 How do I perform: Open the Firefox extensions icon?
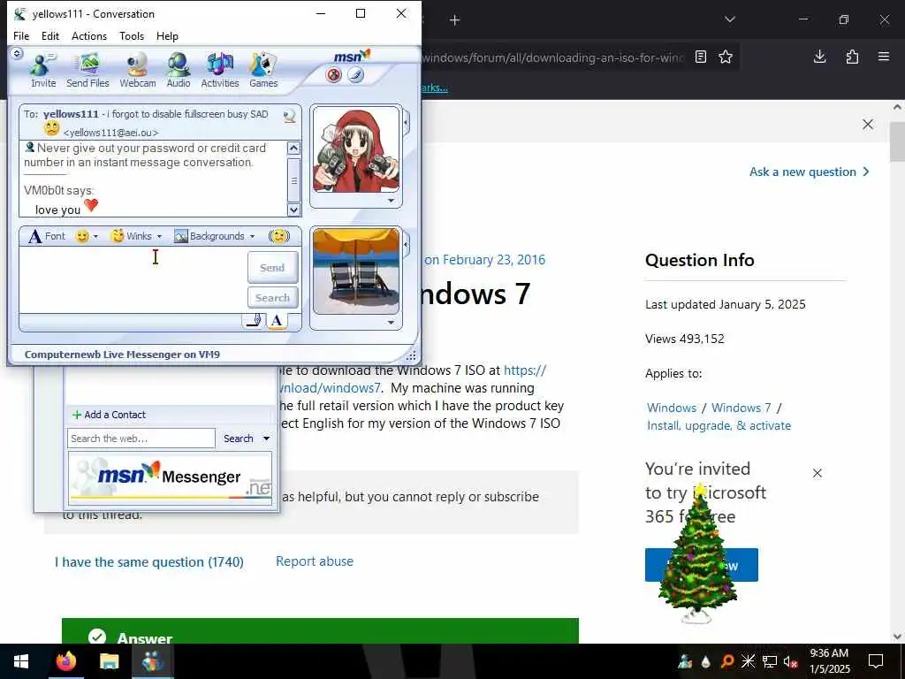click(x=852, y=57)
